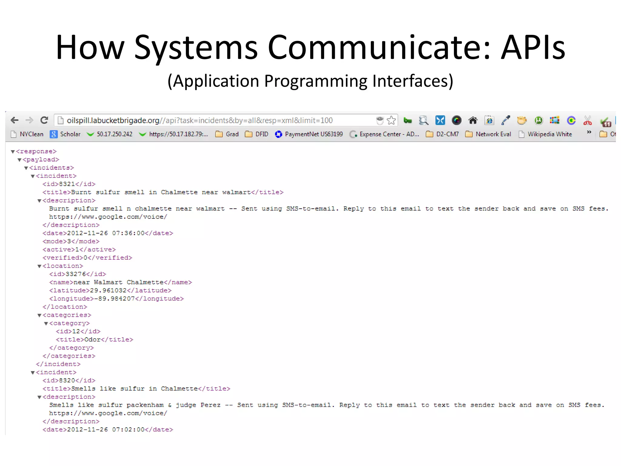621x466 pixels.
Task: Click the <mode>3</mode> line
Action: coord(71,241)
